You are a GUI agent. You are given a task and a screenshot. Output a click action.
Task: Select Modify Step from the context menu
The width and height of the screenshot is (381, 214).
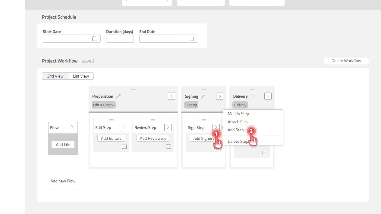238,114
